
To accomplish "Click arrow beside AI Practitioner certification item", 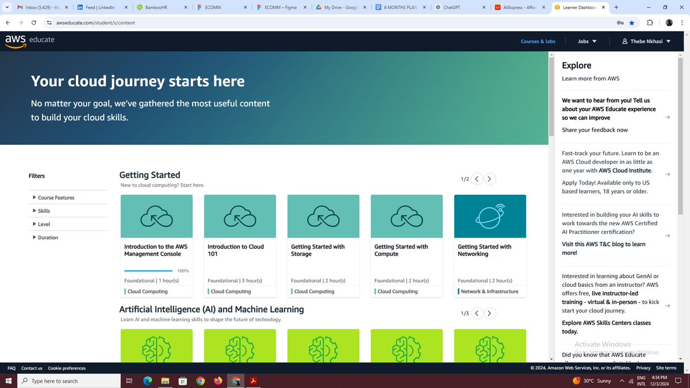I will (x=667, y=236).
